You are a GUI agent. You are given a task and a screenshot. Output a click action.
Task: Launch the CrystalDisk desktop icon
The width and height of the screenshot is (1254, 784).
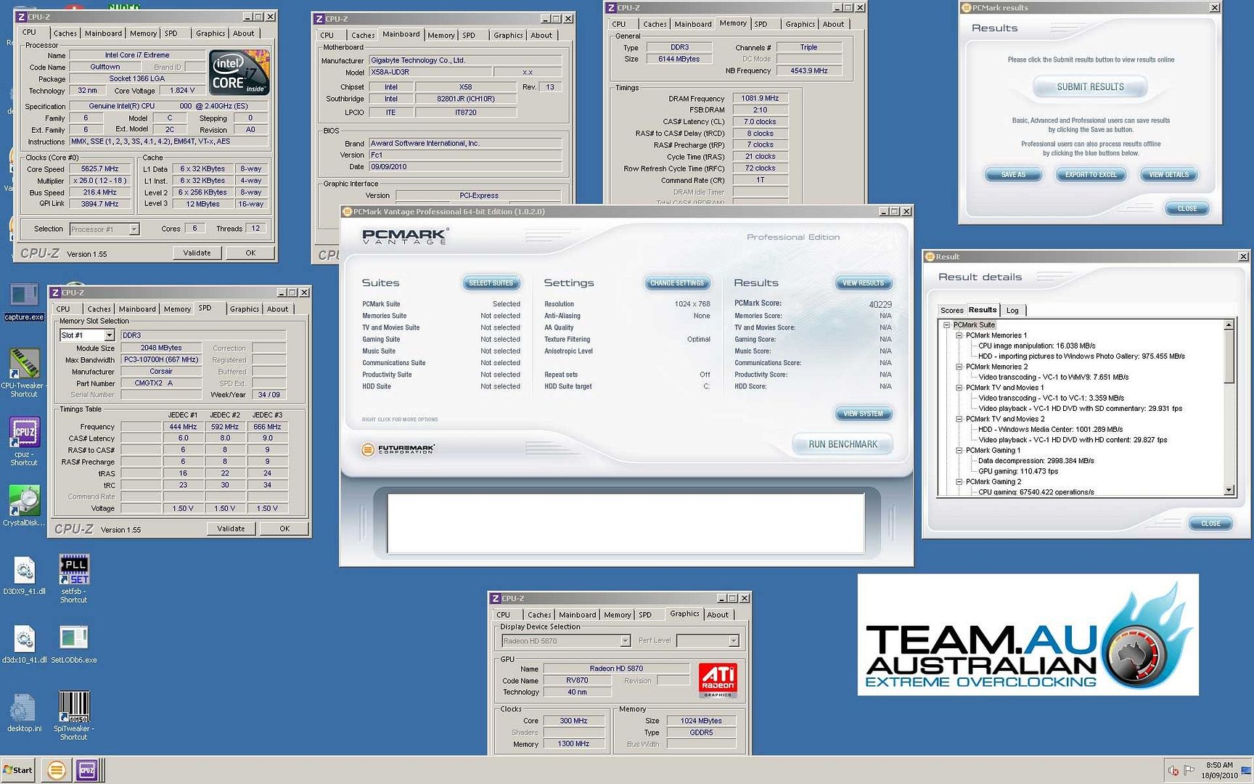(x=24, y=500)
